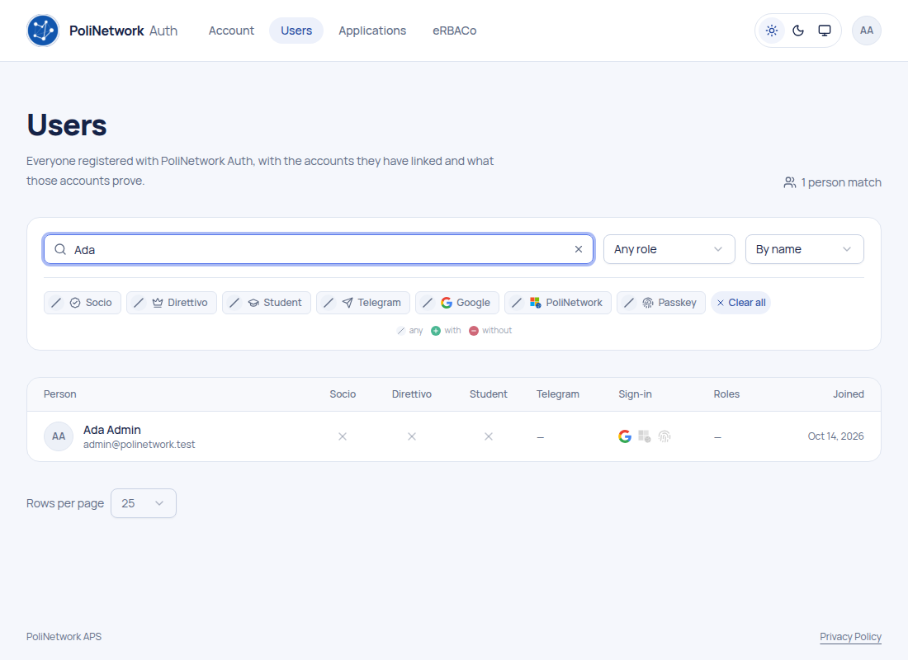Screen dimensions: 908x660
Task: Click the Direttivo column header
Action: pyautogui.click(x=412, y=394)
